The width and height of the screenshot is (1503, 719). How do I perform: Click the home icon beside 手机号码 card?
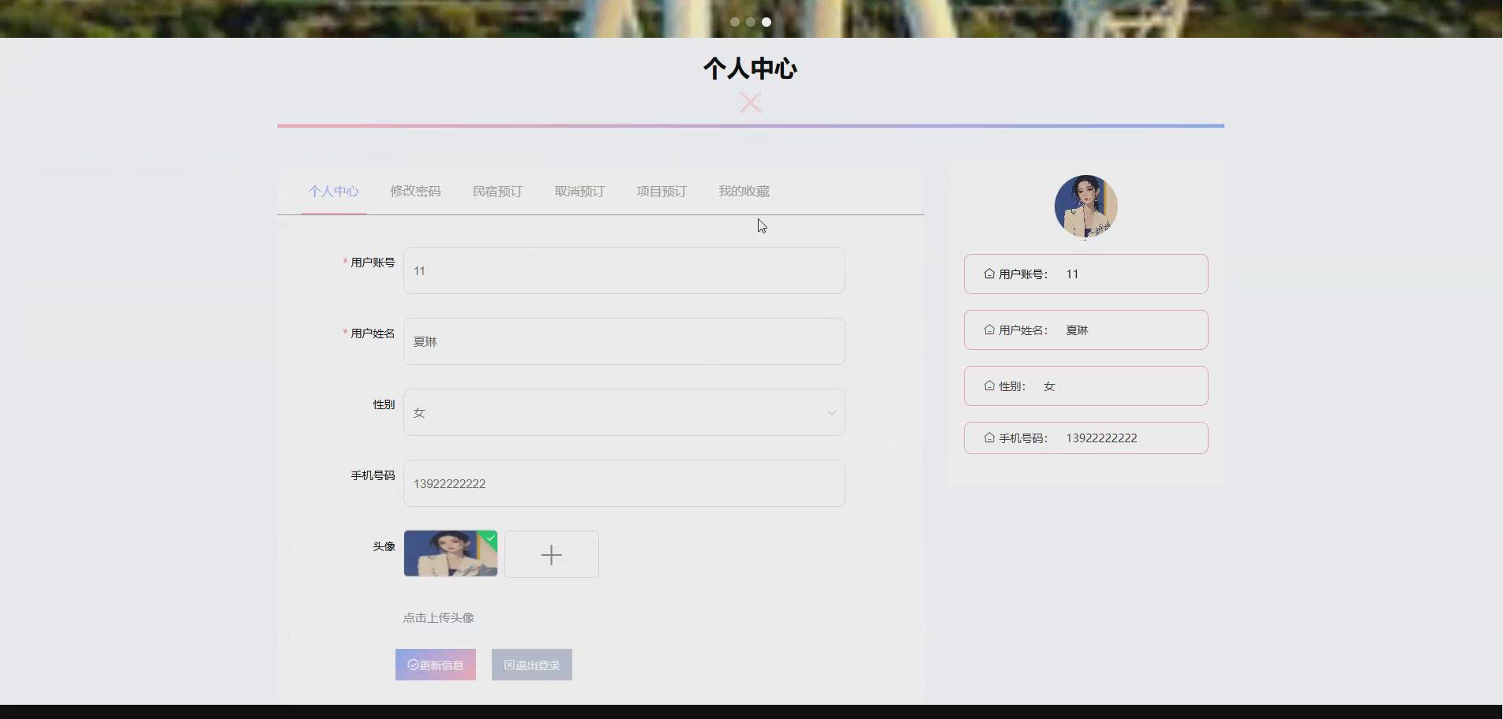coord(988,438)
